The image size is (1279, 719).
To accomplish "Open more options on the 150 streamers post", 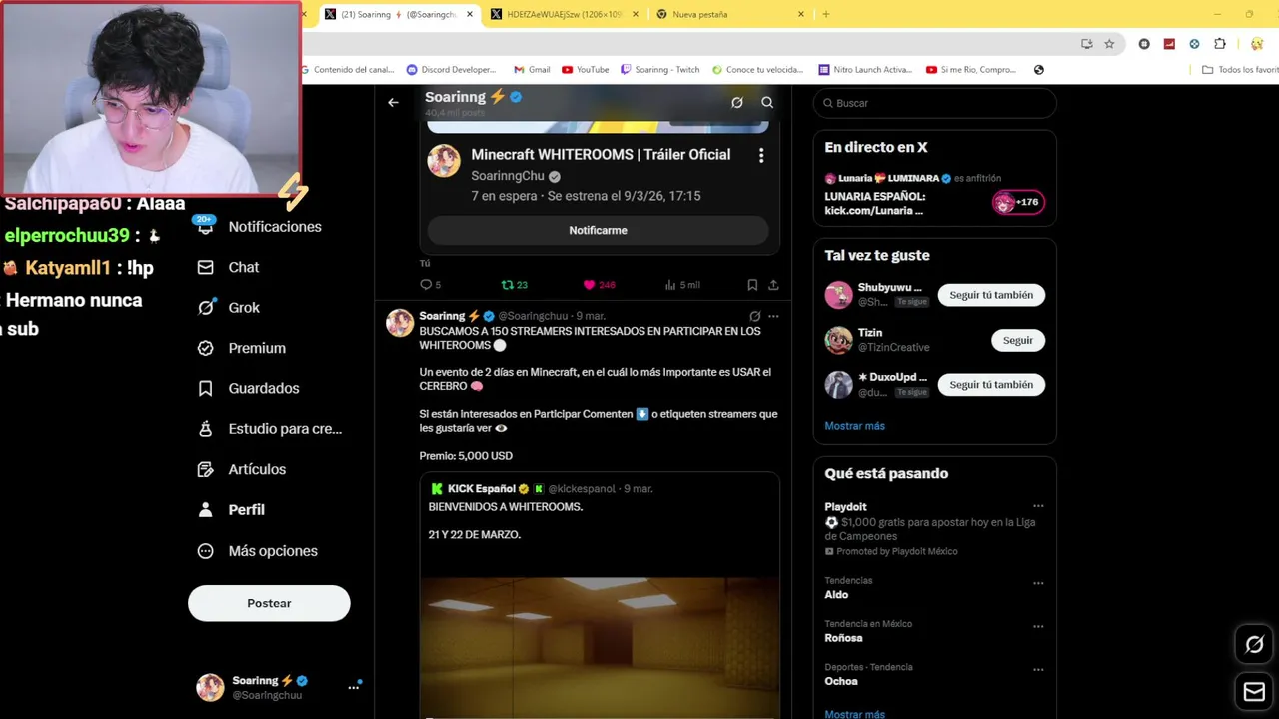I will 773,316.
